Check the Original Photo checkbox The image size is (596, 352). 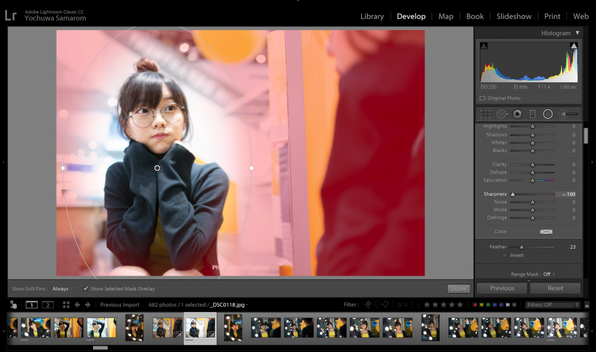point(483,98)
